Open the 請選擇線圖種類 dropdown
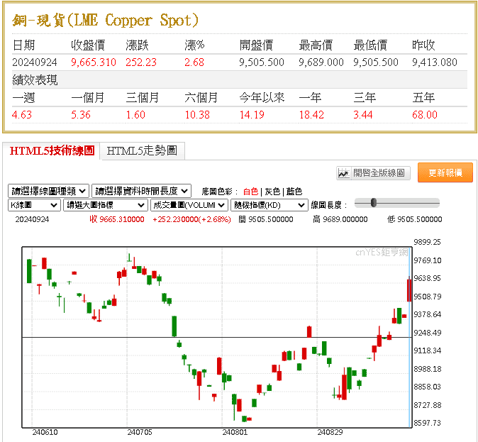Image resolution: width=478 pixels, height=442 pixels. pyautogui.click(x=48, y=191)
